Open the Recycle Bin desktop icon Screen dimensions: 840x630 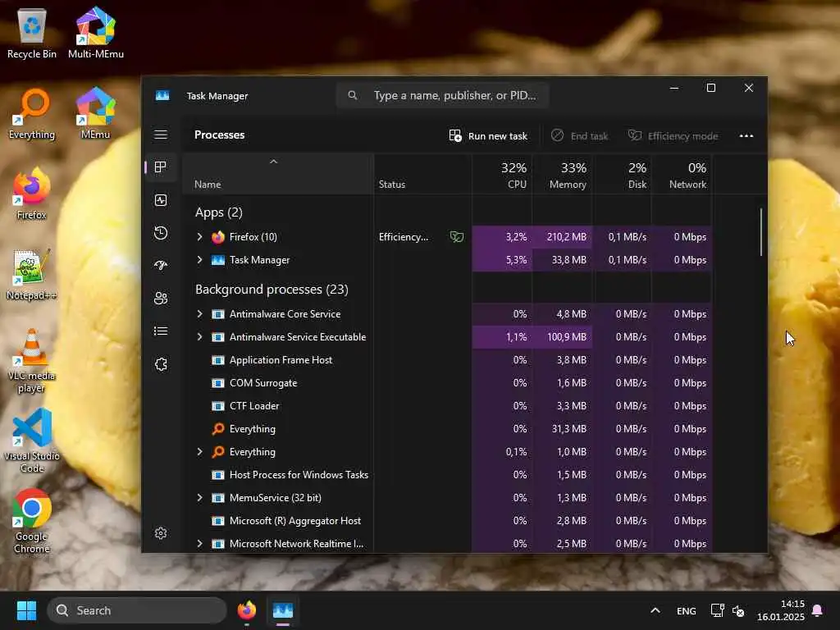click(x=32, y=34)
